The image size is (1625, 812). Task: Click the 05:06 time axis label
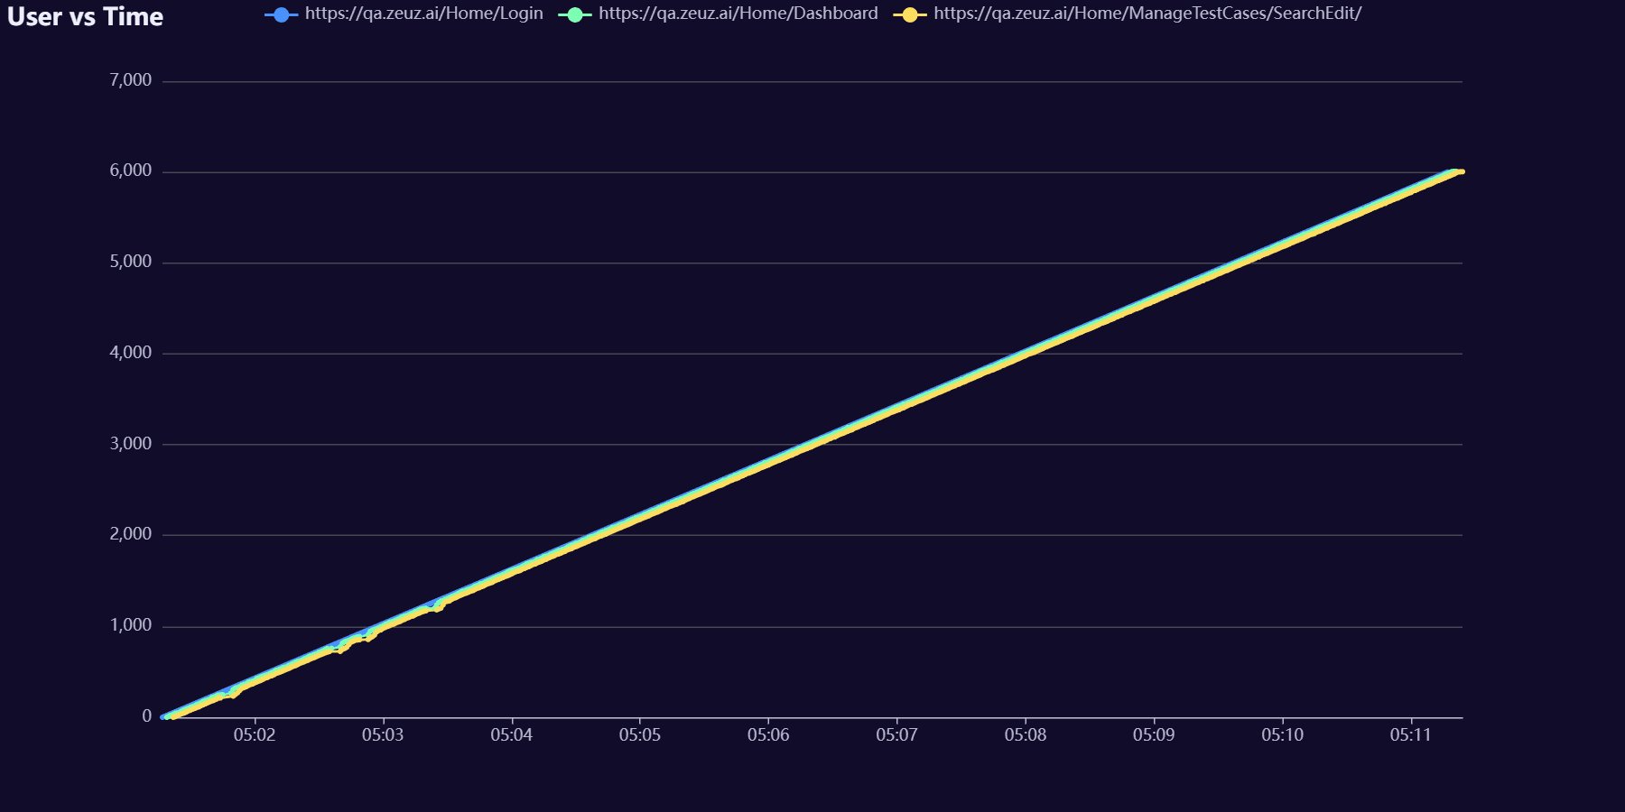click(x=768, y=735)
